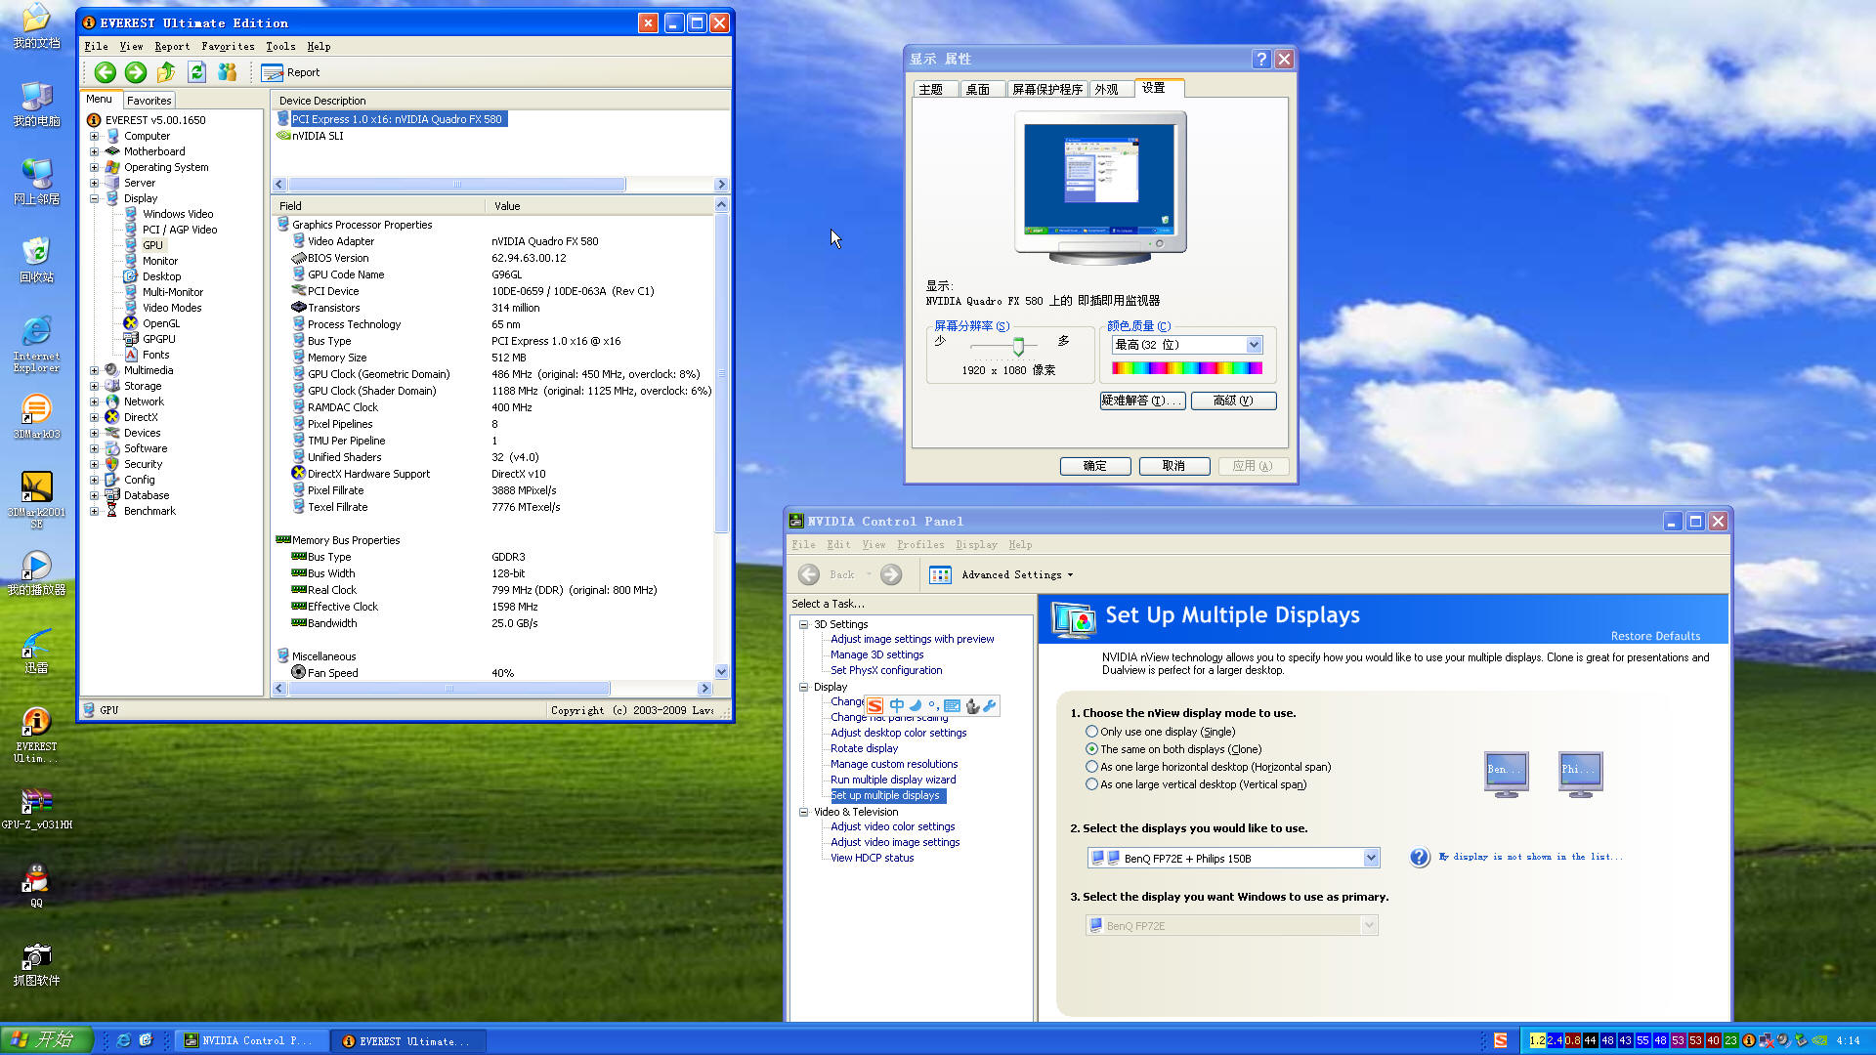Collapse Video & Television in NVIDIA tree
The height and width of the screenshot is (1055, 1876).
click(x=803, y=813)
